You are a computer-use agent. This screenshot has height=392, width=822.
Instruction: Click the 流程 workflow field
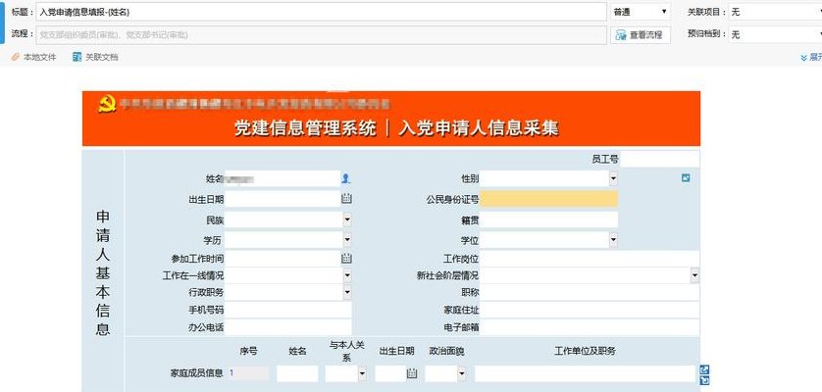tap(322, 35)
